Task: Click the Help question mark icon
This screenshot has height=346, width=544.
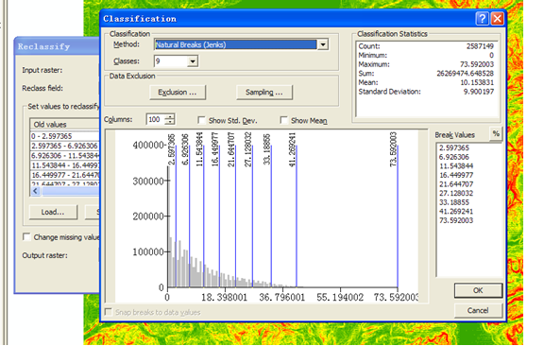Action: click(482, 18)
